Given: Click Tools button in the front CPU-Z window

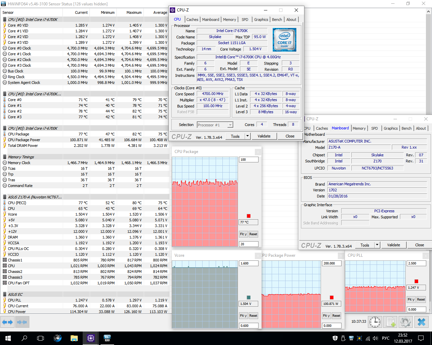Looking at the screenshot, I should pyautogui.click(x=235, y=136).
